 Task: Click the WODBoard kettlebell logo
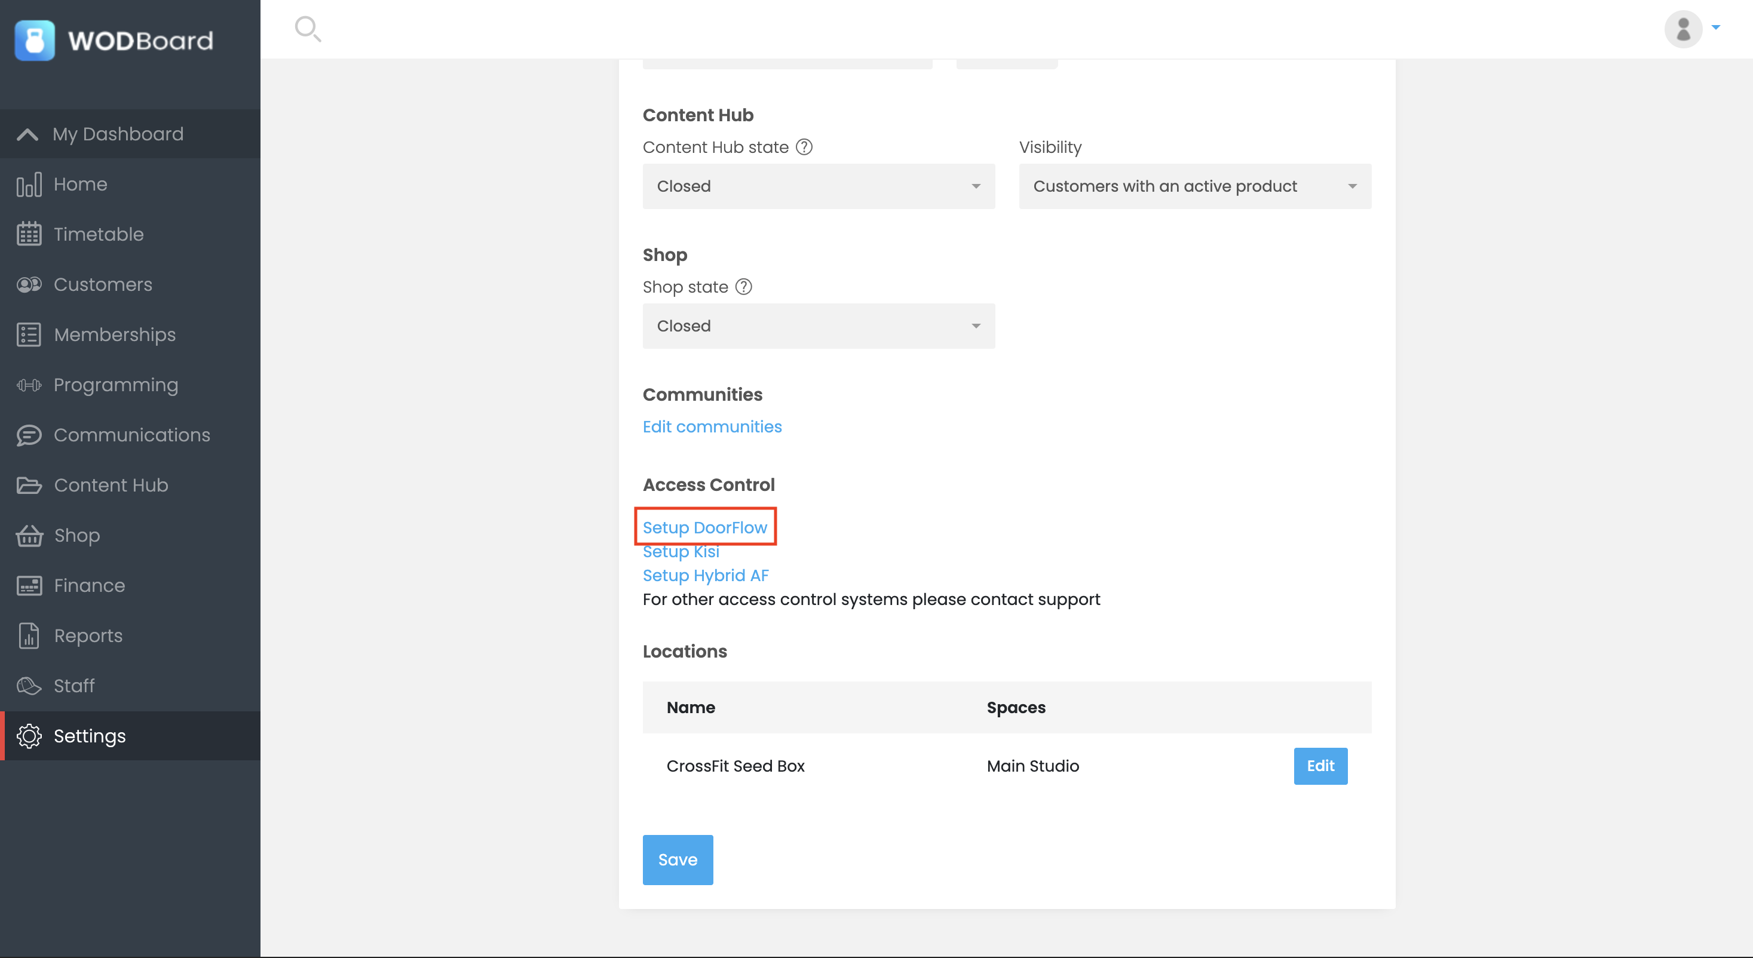[x=35, y=40]
